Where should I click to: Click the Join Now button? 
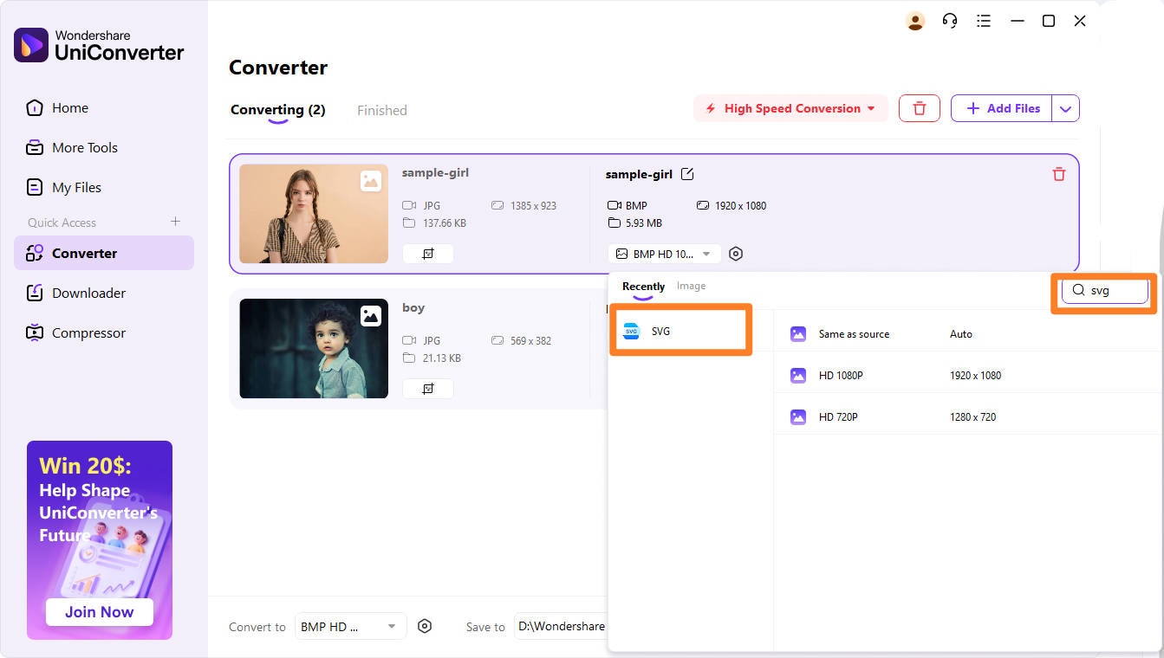[100, 612]
